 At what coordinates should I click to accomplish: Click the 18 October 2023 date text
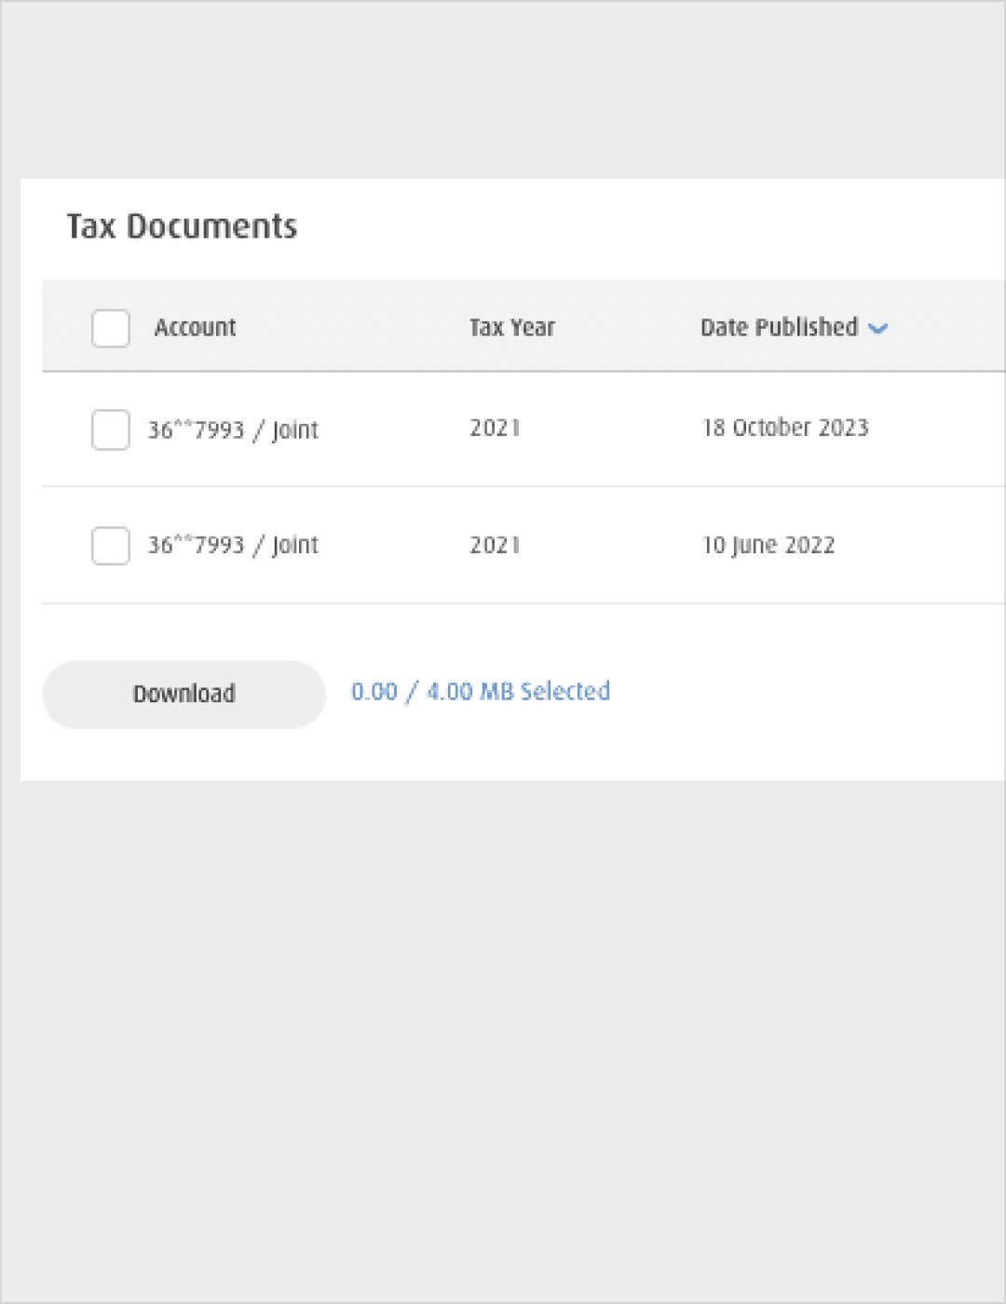[785, 428]
